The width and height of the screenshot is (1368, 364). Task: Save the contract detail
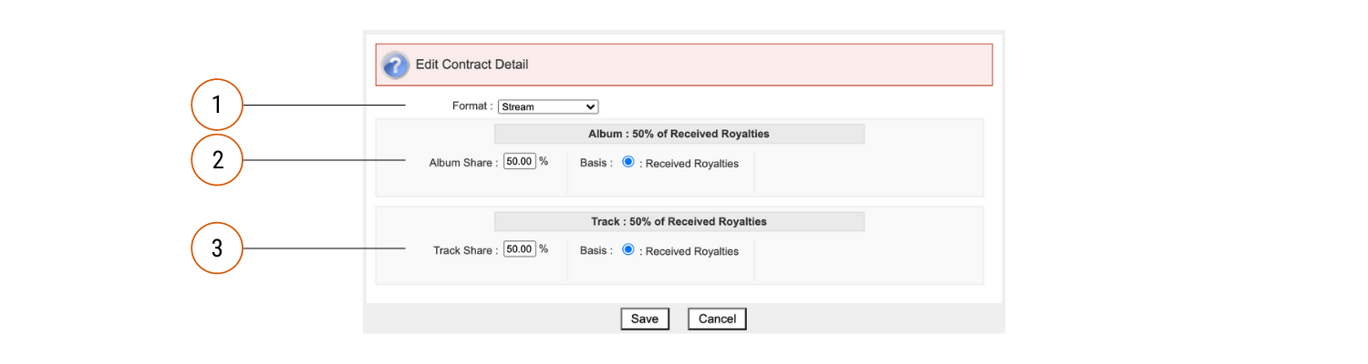coord(645,318)
